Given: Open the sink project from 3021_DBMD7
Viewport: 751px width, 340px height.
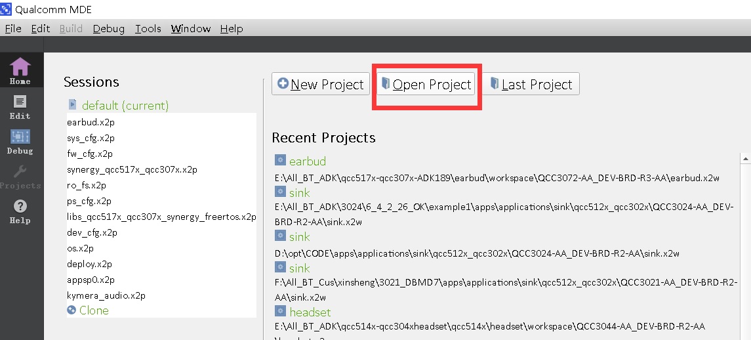Looking at the screenshot, I should tap(299, 268).
